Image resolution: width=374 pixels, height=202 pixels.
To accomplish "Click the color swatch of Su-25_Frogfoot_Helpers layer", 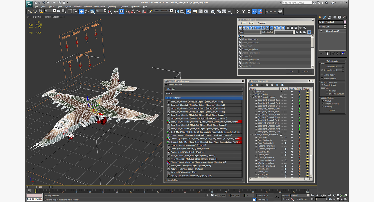I will tap(299, 97).
